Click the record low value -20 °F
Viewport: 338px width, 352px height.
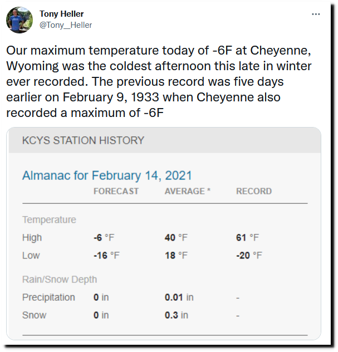pos(249,256)
